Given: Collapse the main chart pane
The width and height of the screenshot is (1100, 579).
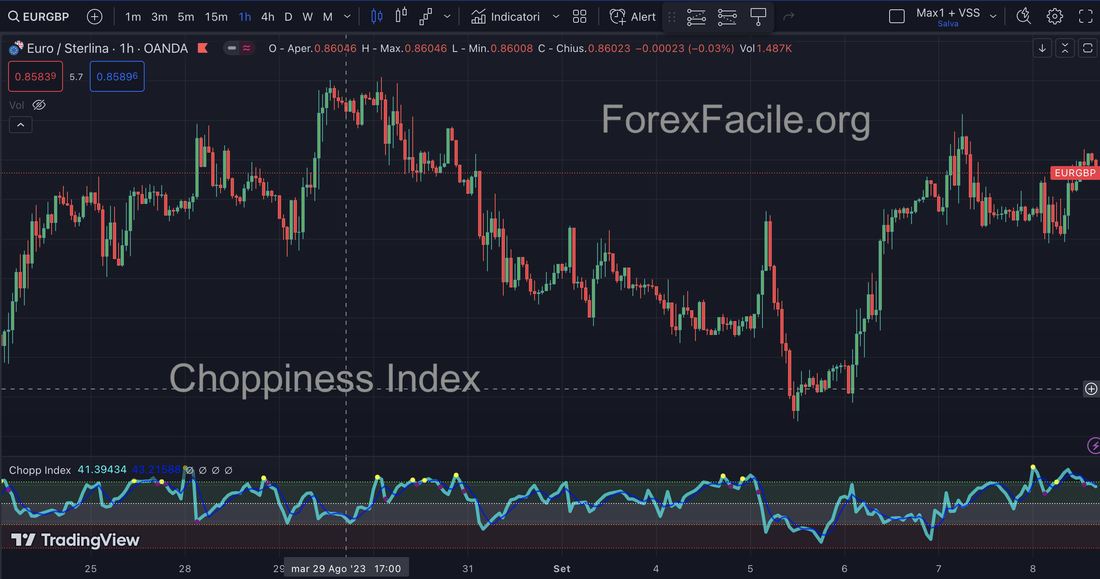Looking at the screenshot, I should pyautogui.click(x=1065, y=48).
